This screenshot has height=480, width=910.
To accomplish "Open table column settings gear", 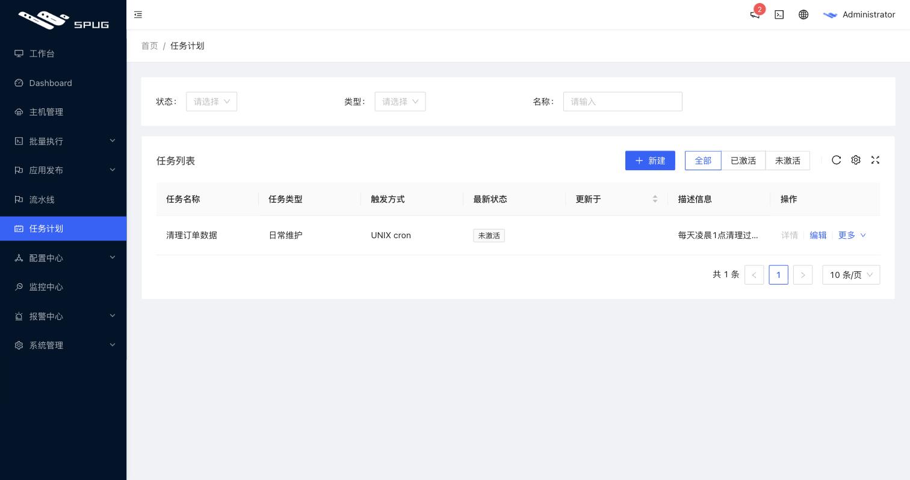I will coord(856,160).
